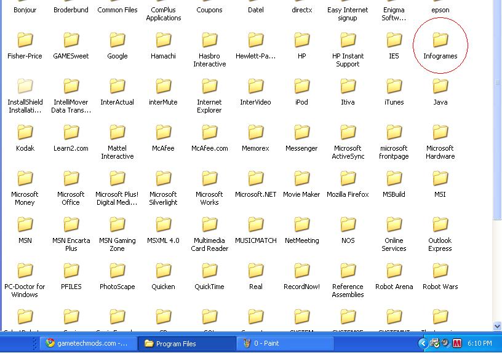Select the Robot Wars folder icon

440,271
